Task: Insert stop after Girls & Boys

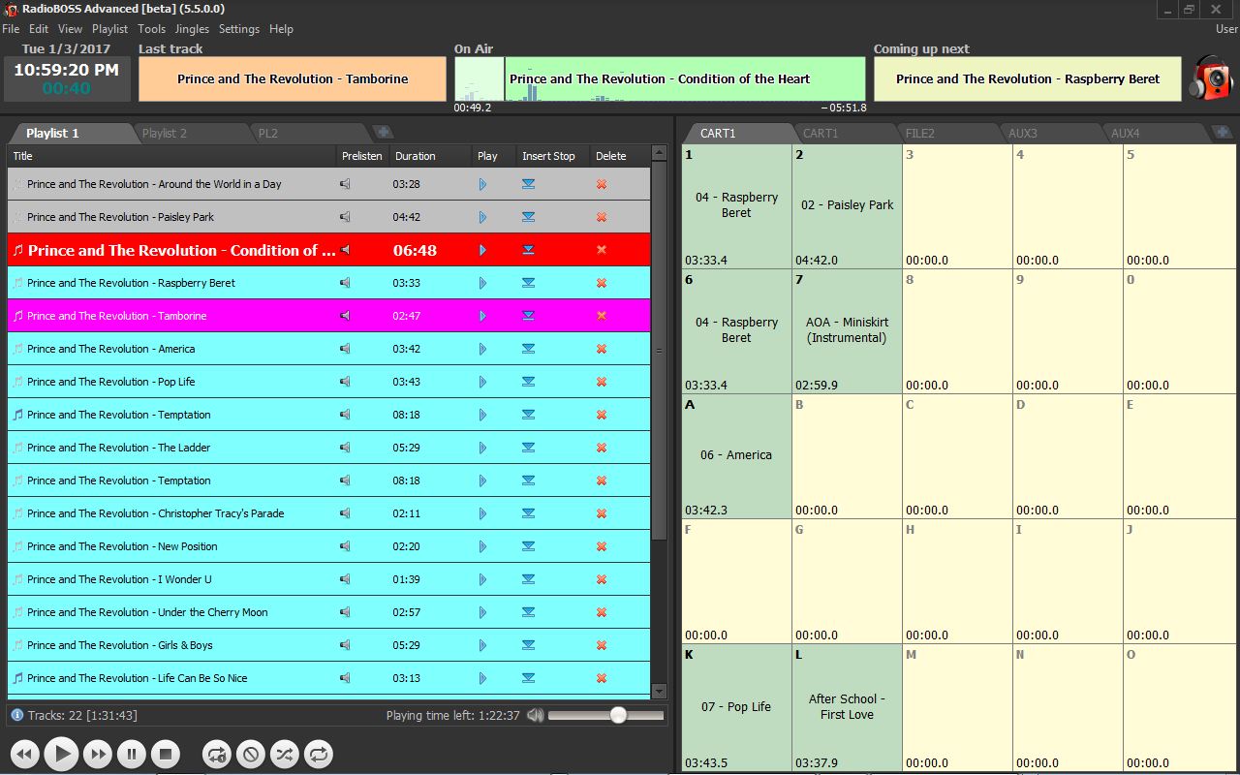Action: click(528, 645)
